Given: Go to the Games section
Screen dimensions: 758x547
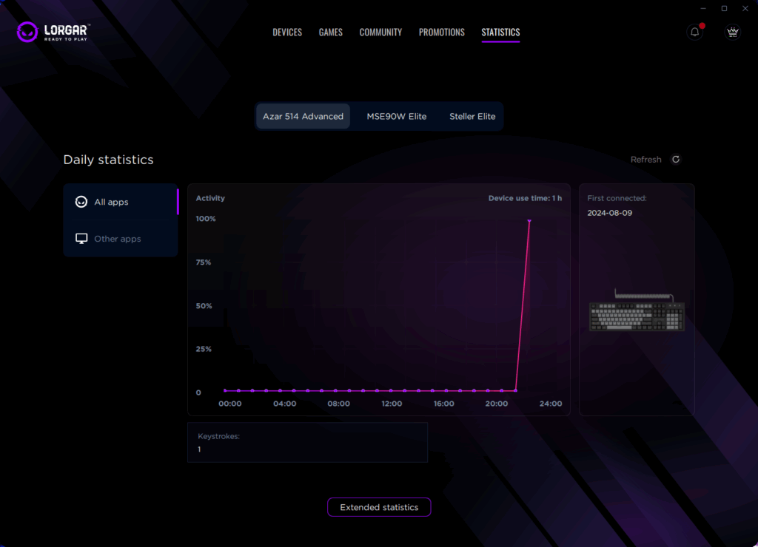Looking at the screenshot, I should pos(330,33).
